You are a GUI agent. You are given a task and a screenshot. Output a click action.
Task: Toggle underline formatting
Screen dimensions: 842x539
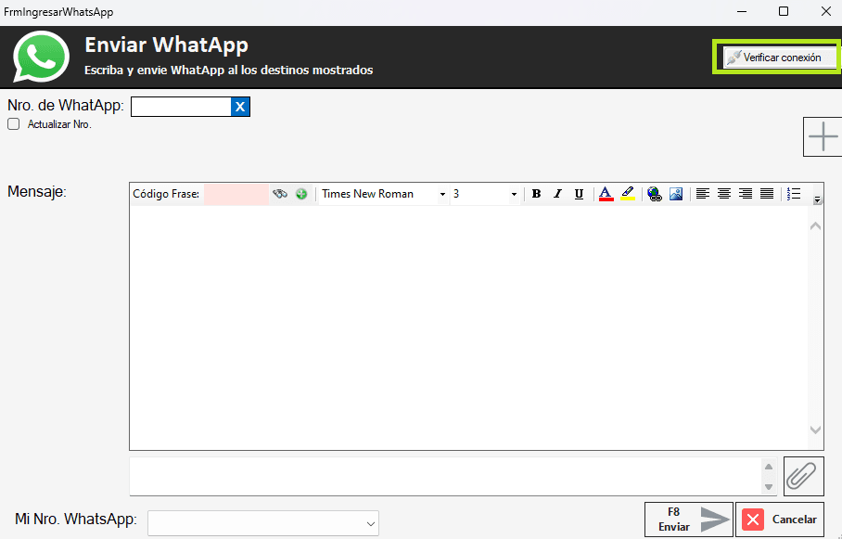coord(579,194)
